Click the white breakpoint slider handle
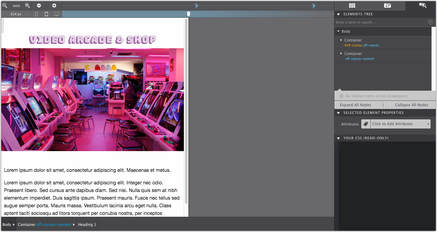The image size is (437, 232). coord(188,14)
